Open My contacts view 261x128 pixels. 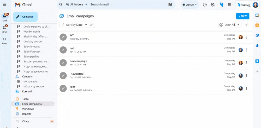pyautogui.click(x=31, y=81)
